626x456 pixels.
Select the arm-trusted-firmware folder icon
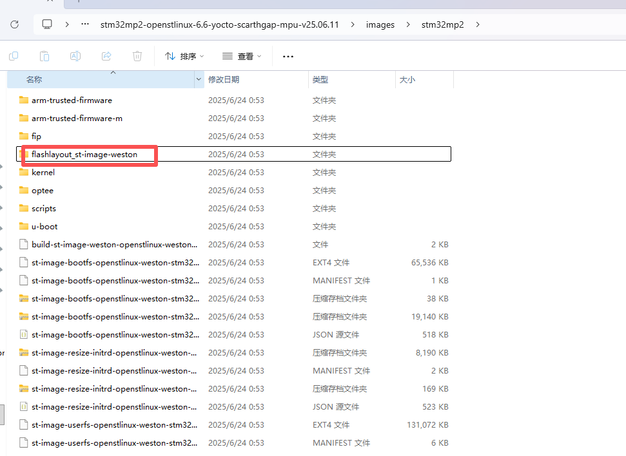(x=24, y=100)
